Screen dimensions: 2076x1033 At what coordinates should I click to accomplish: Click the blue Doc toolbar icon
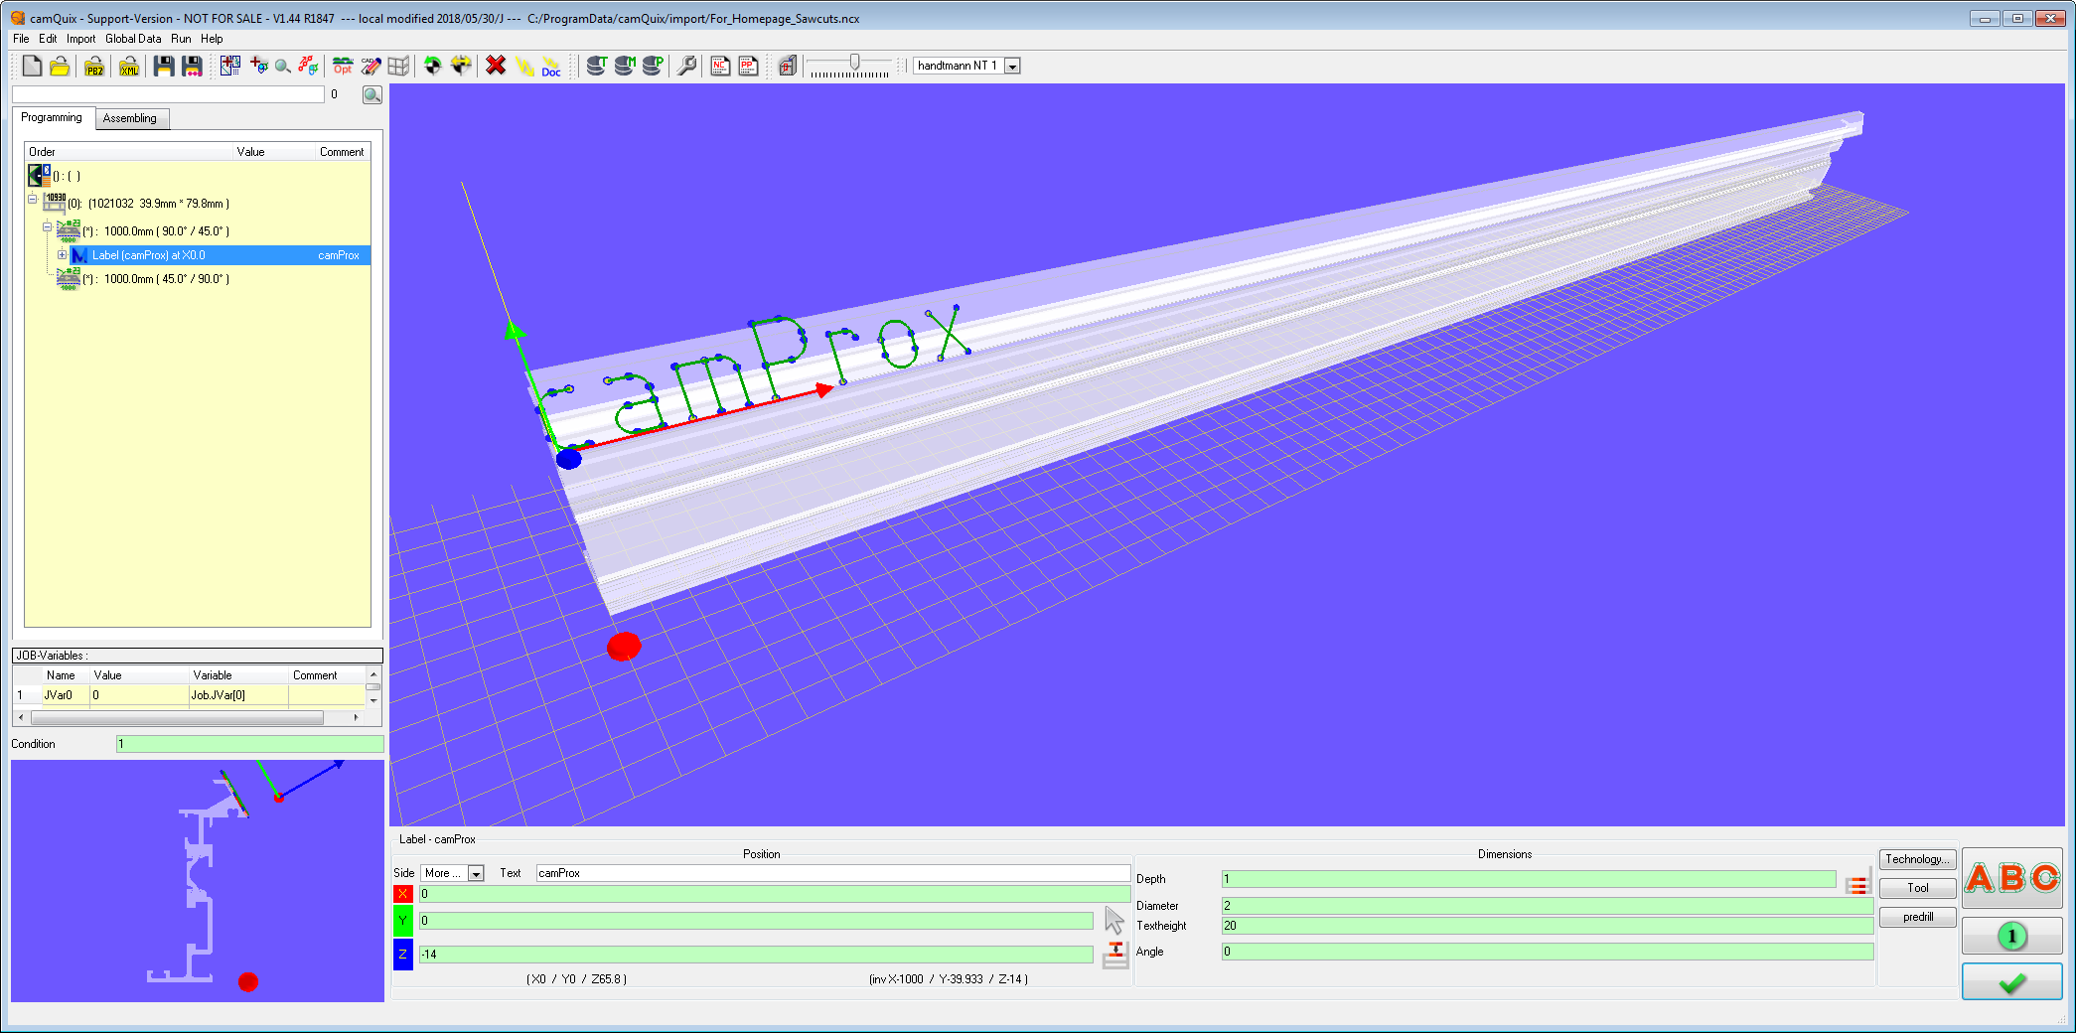click(x=551, y=67)
